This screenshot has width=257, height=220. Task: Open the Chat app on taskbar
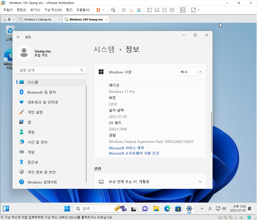pos(145,209)
